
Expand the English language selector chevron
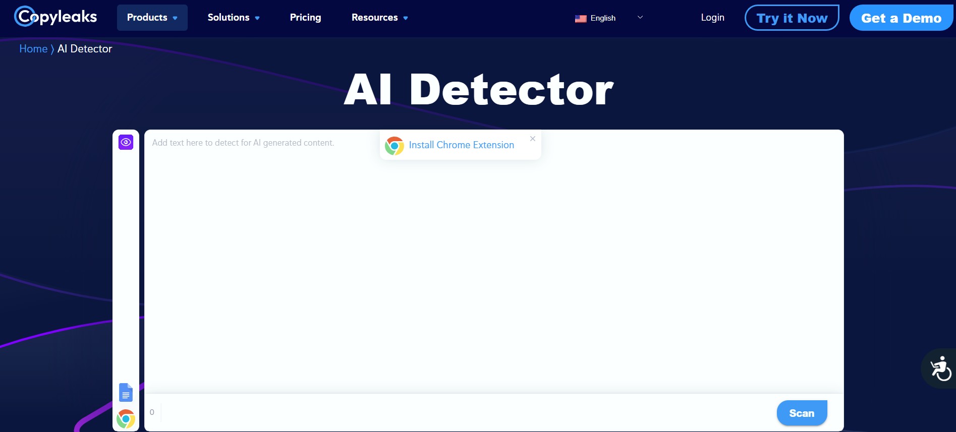tap(640, 17)
